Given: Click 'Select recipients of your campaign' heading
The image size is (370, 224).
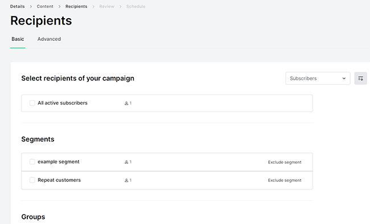Looking at the screenshot, I should point(77,78).
